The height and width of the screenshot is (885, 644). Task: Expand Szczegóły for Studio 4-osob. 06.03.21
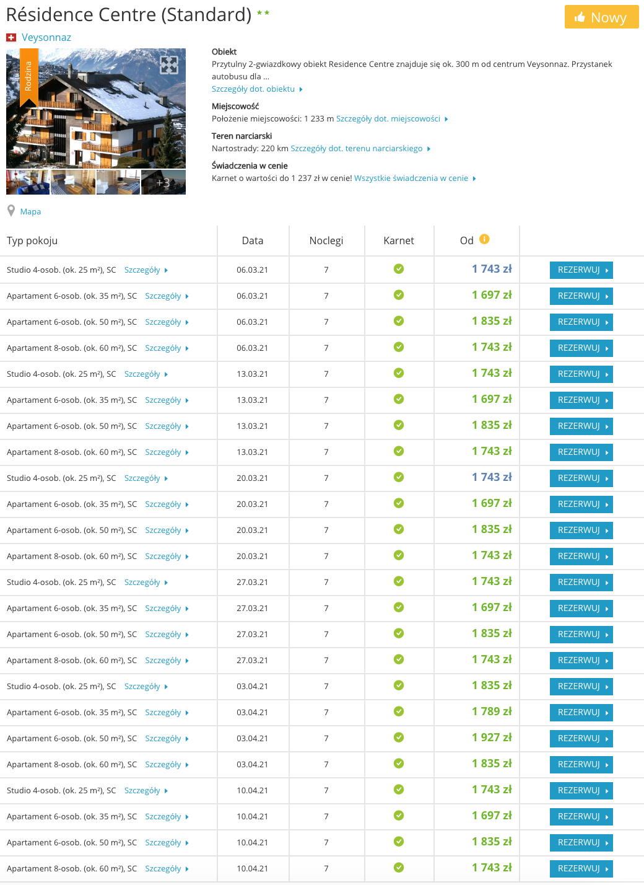pyautogui.click(x=146, y=270)
